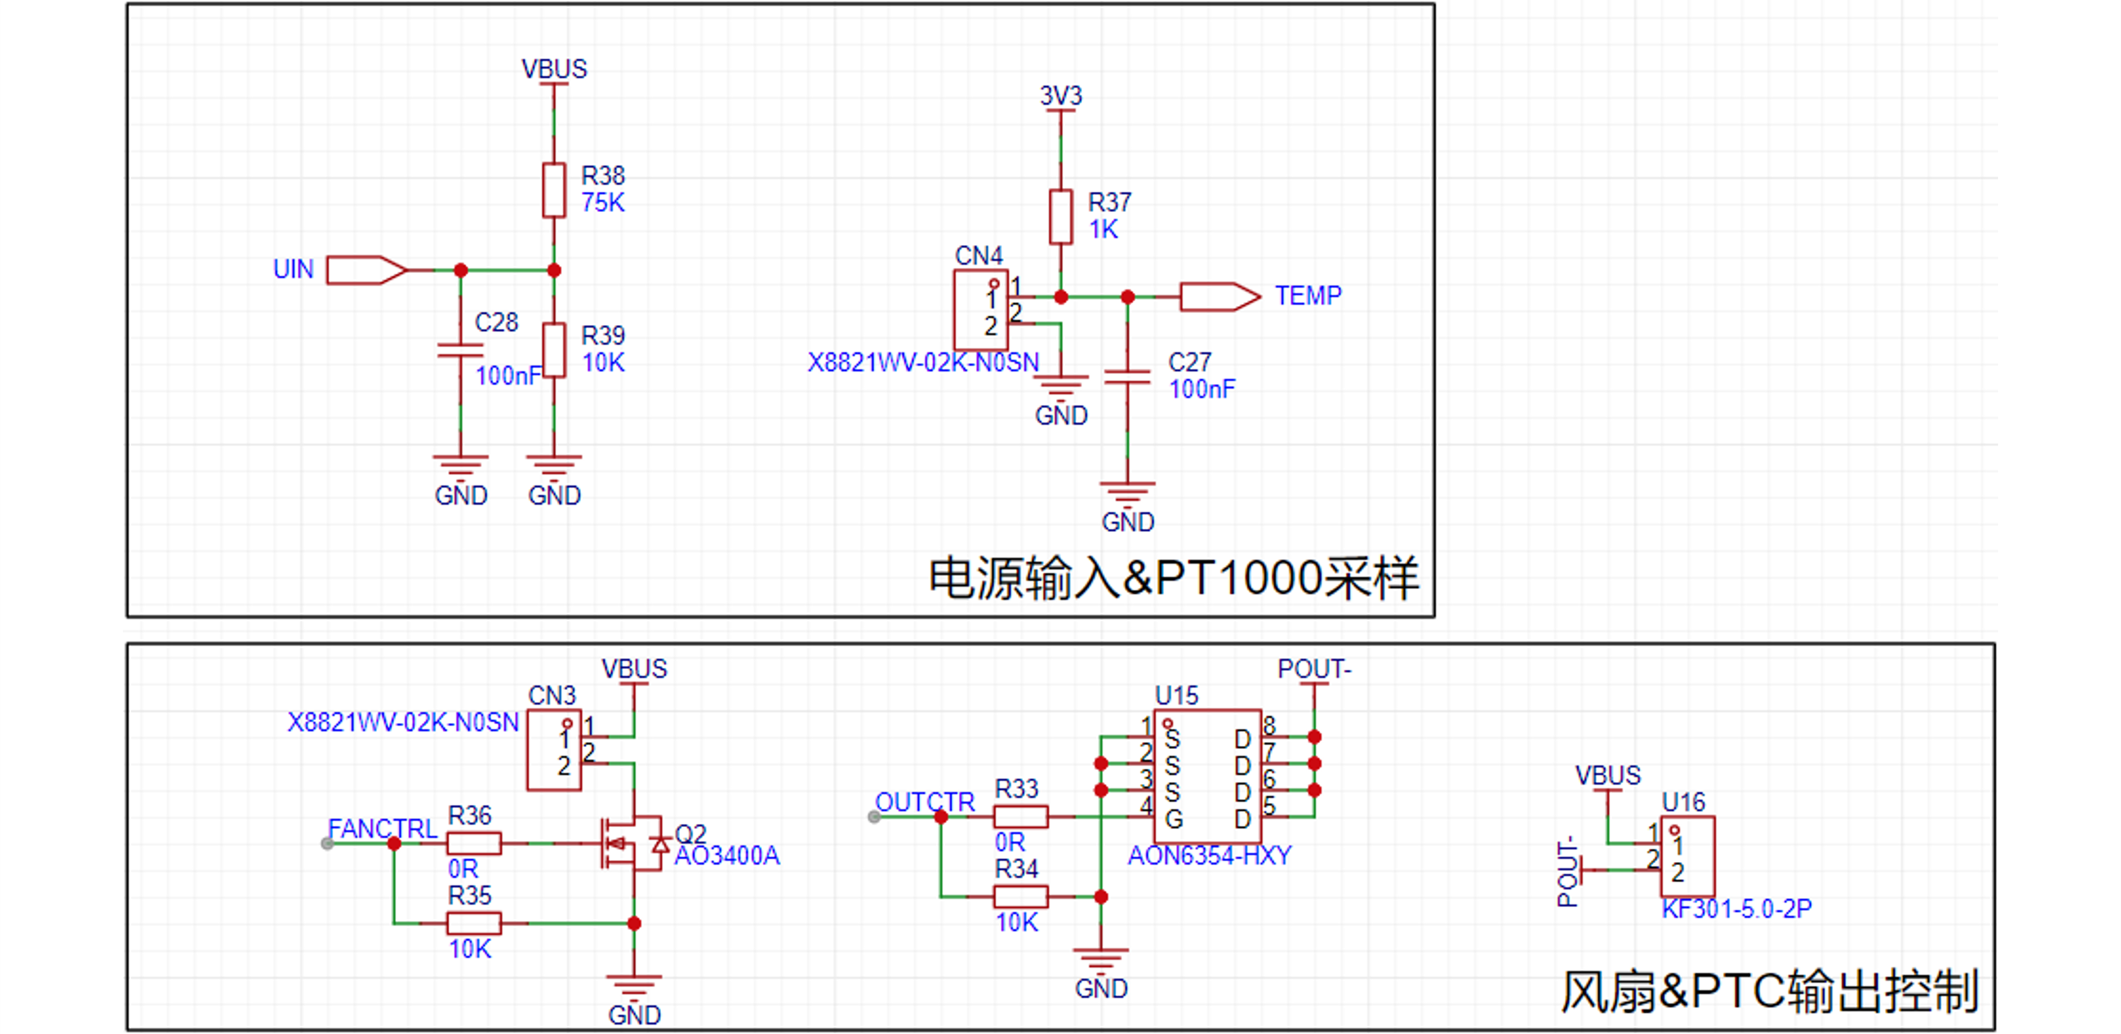2121x1034 pixels.
Task: Select resistor R39 10K symbol
Action: point(554,350)
